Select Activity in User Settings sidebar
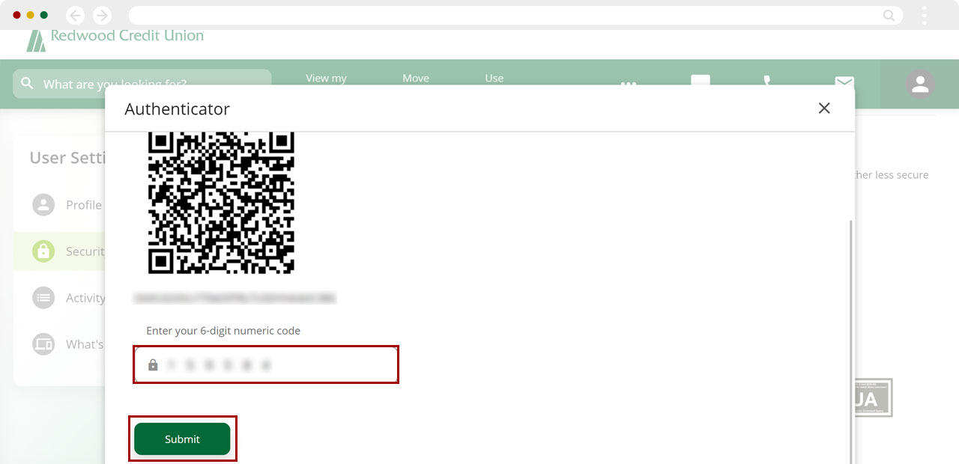Viewport: 959px width, 464px height. click(60, 298)
